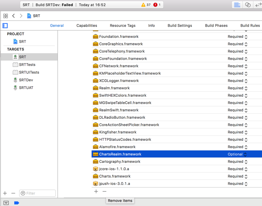Show the assistant editor
This screenshot has height=206, width=262.
point(248,5)
